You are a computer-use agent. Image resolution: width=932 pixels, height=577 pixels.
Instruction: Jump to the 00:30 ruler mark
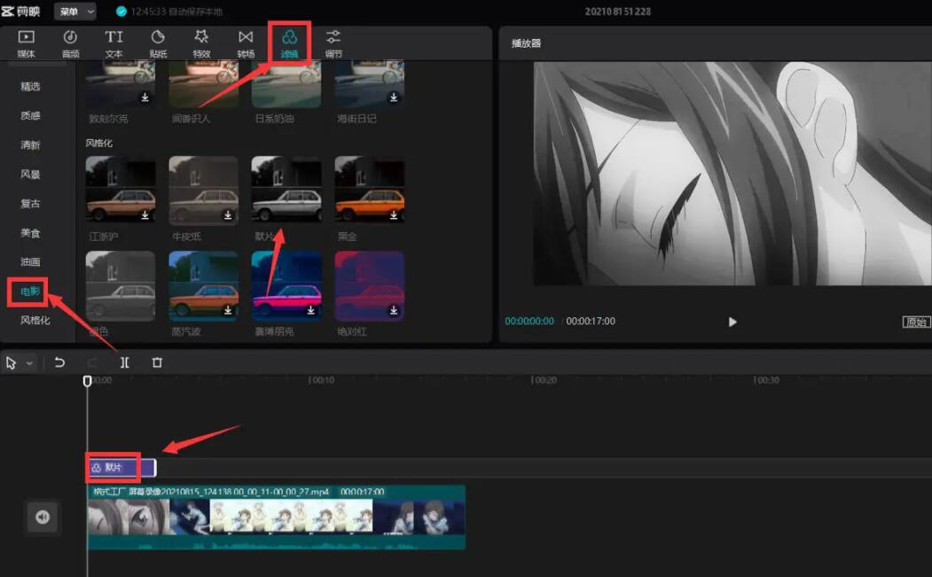click(x=767, y=380)
